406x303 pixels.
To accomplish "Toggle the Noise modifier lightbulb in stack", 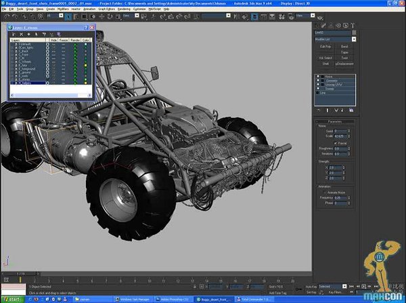I will [x=318, y=77].
